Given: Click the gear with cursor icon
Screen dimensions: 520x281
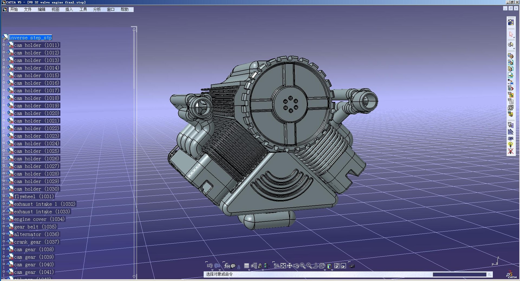Looking at the screenshot, I should tap(511, 44).
